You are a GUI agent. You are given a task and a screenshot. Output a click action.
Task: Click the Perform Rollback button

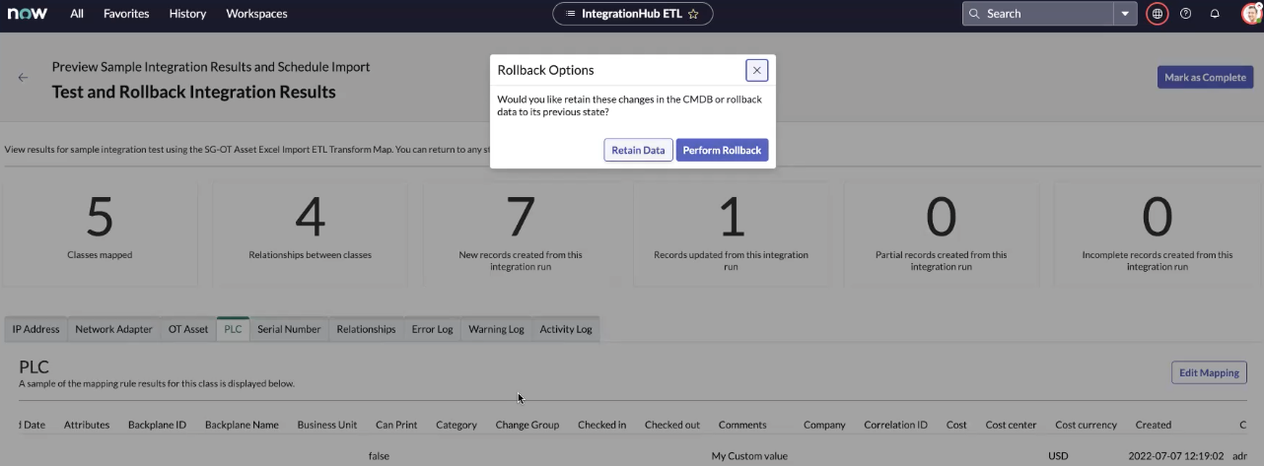pos(722,150)
